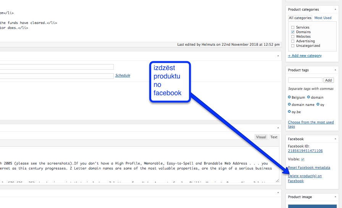Click Delete product(s) on Facebook link
This screenshot has width=342, height=208.
tap(305, 178)
